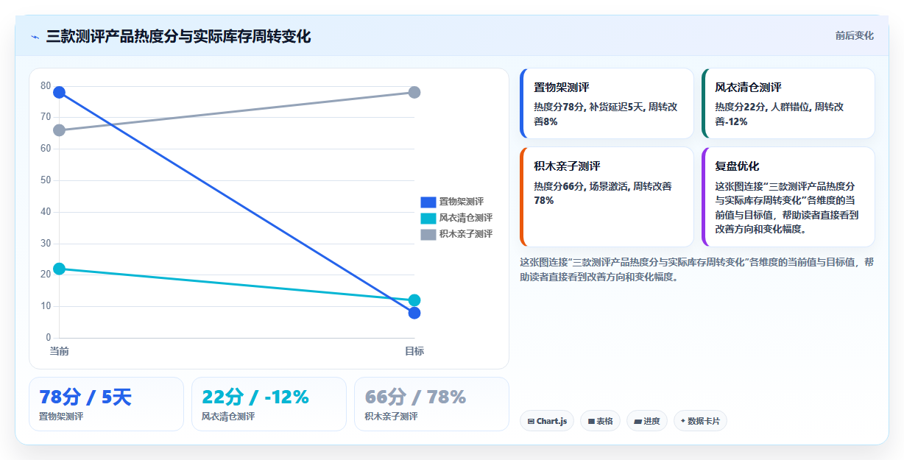Viewport: 904px width, 460px height.
Task: Click the sparkle icon in 数据卡片 tag
Action: tap(683, 421)
